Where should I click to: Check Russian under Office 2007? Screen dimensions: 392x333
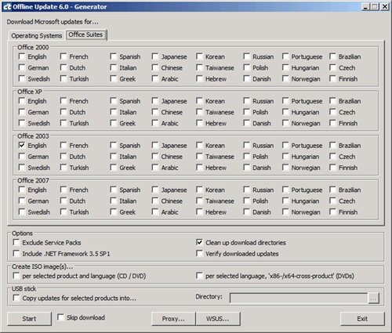[x=246, y=190]
